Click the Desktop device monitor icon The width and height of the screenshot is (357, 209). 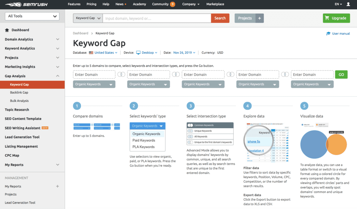(x=138, y=52)
